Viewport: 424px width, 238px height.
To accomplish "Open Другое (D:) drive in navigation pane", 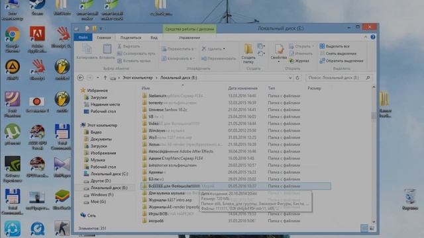I will pyautogui.click(x=97, y=180).
